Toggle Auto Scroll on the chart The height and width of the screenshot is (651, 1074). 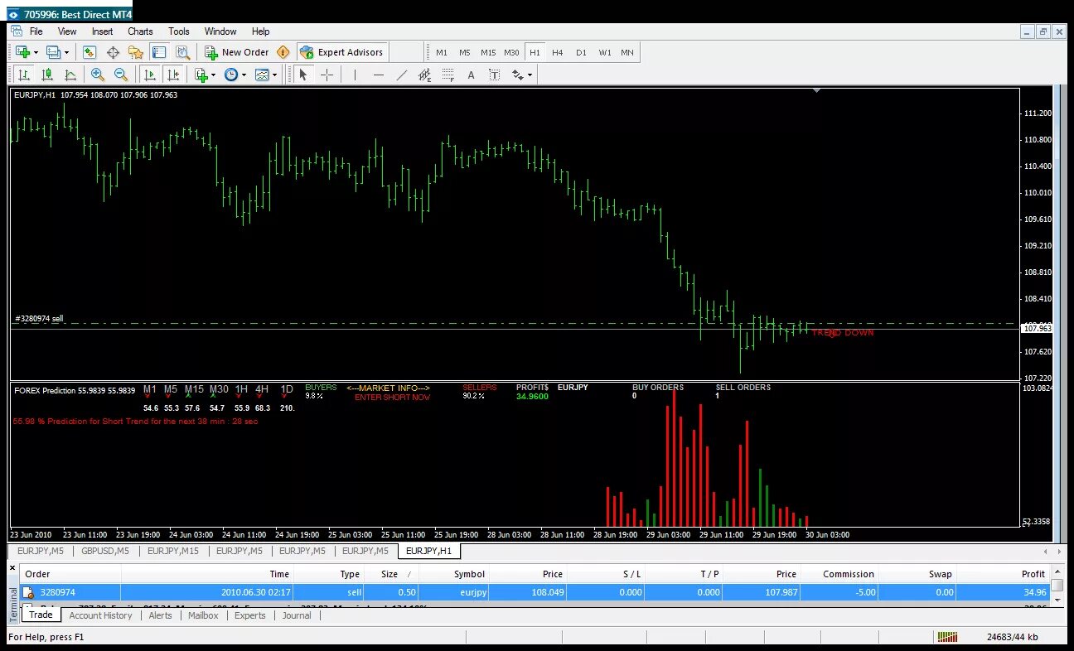click(x=150, y=75)
